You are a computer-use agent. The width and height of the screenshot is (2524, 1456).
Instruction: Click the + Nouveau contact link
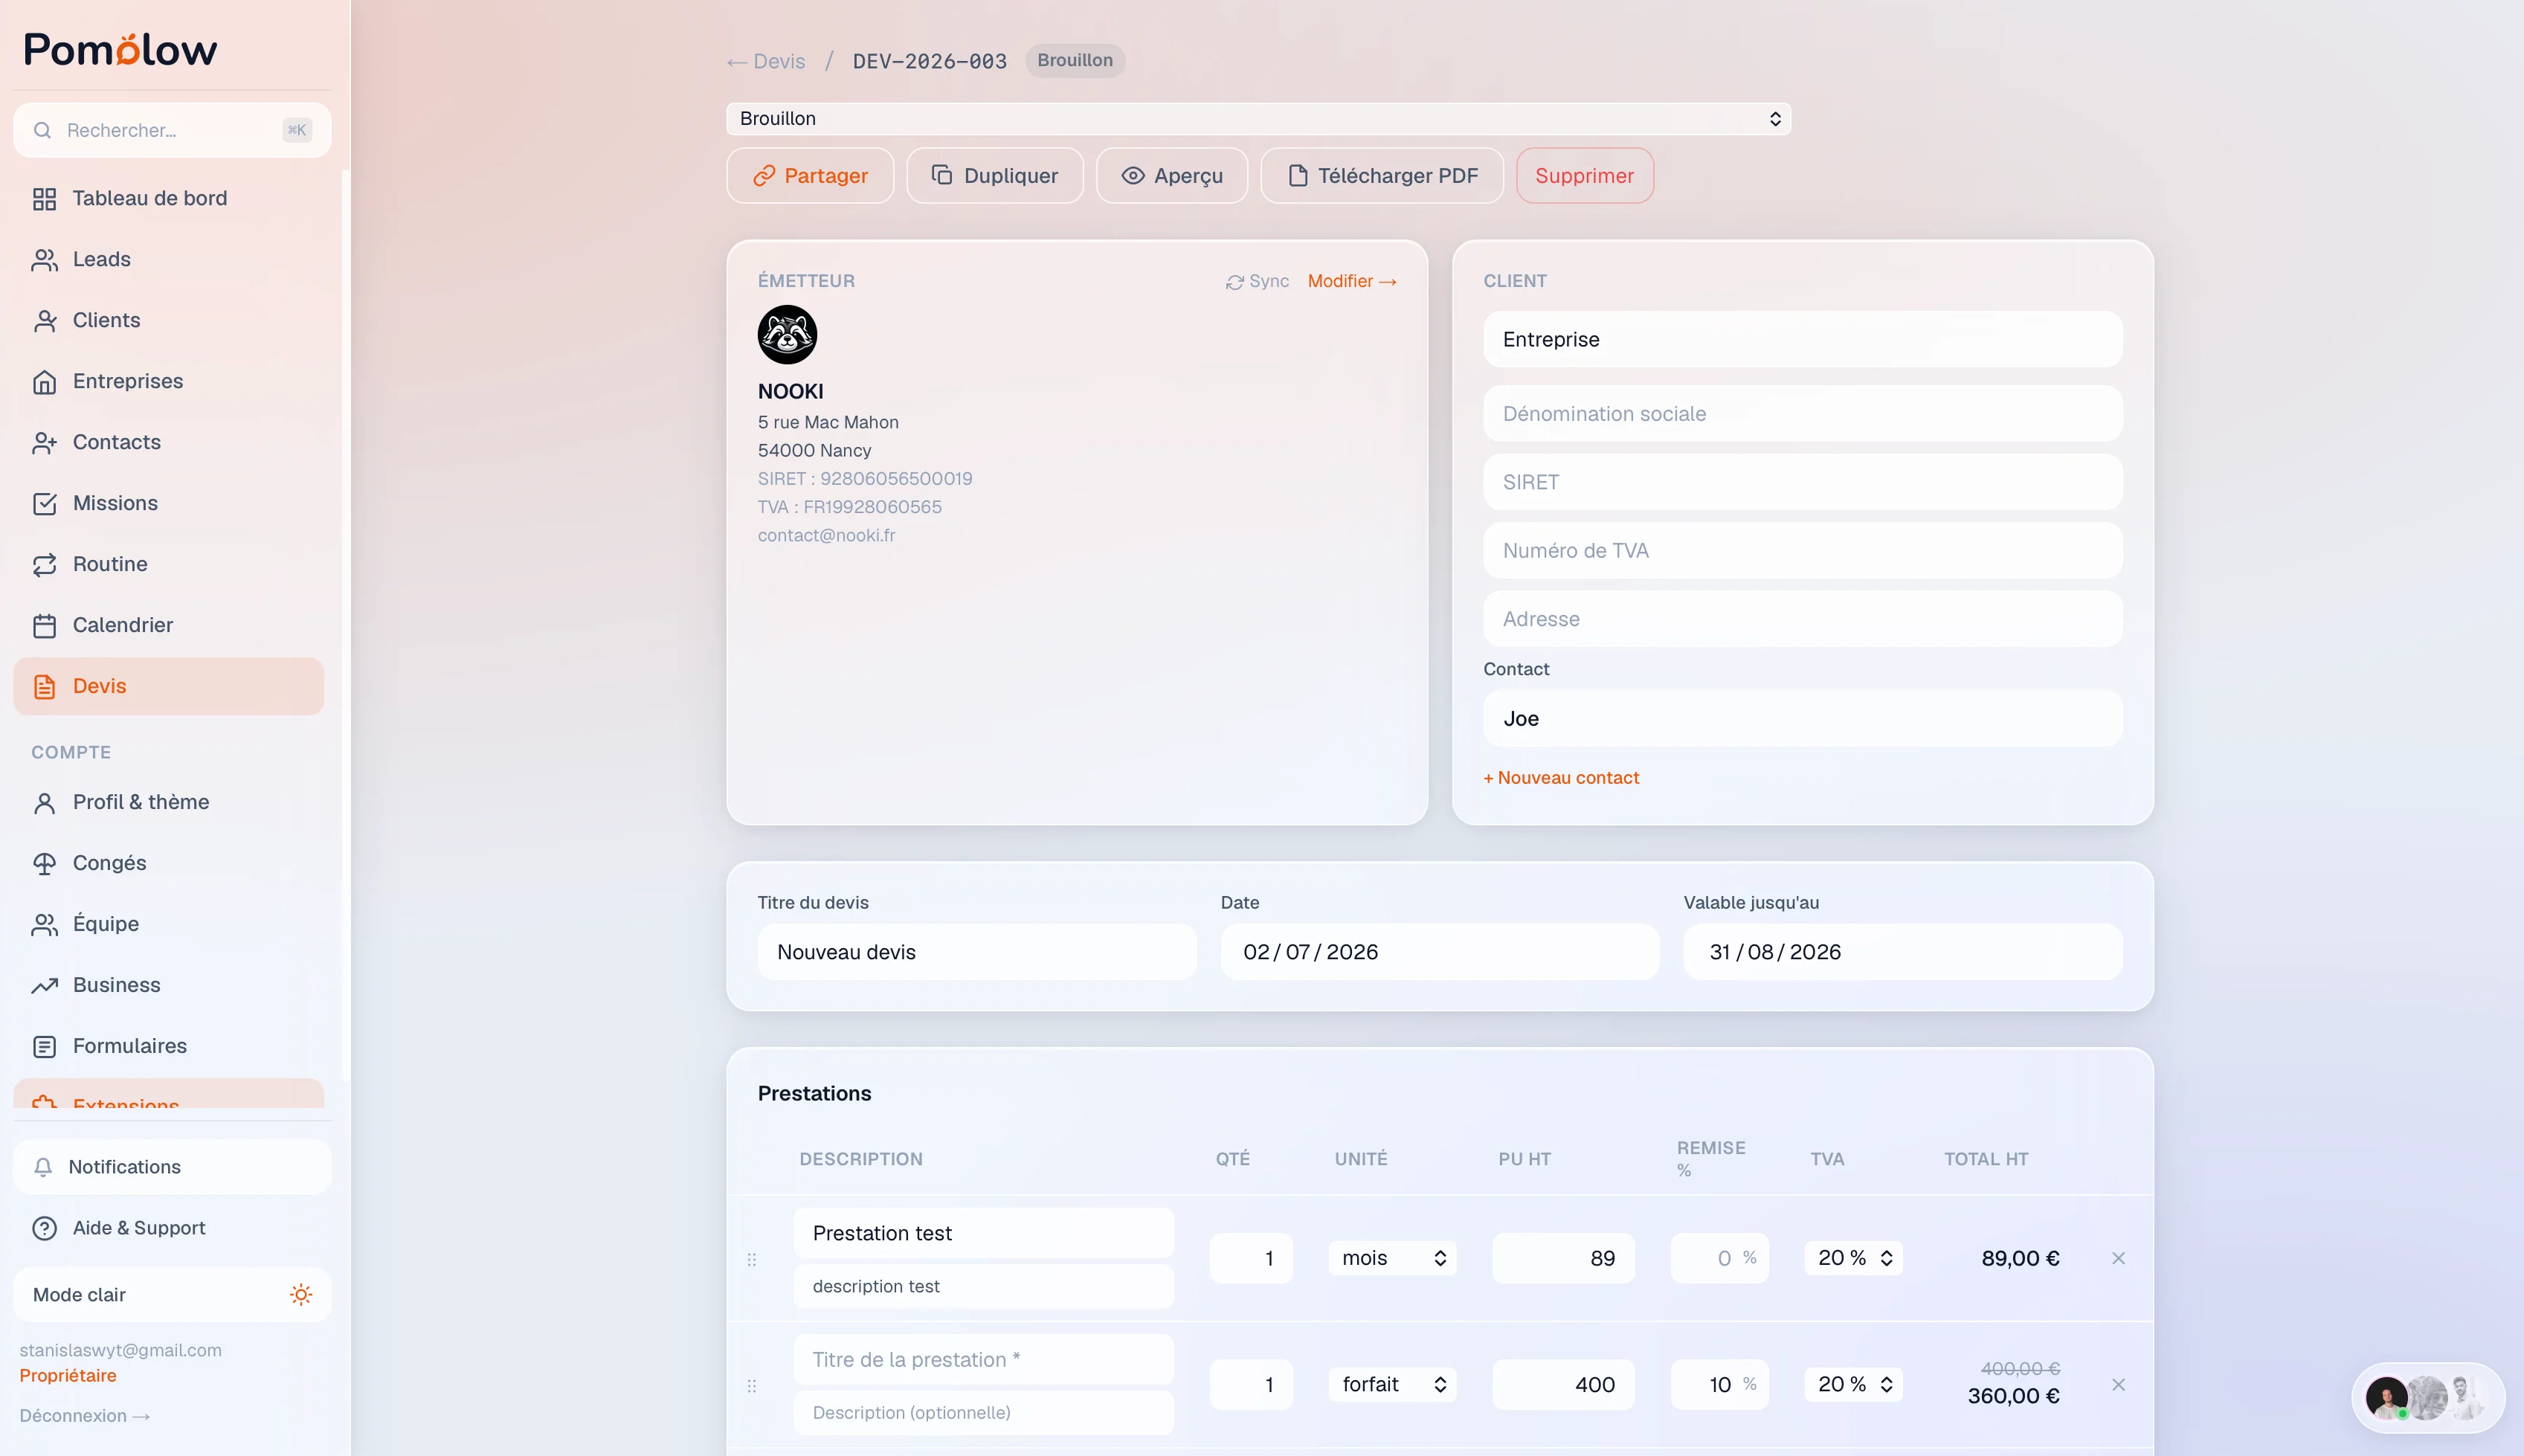click(1561, 778)
